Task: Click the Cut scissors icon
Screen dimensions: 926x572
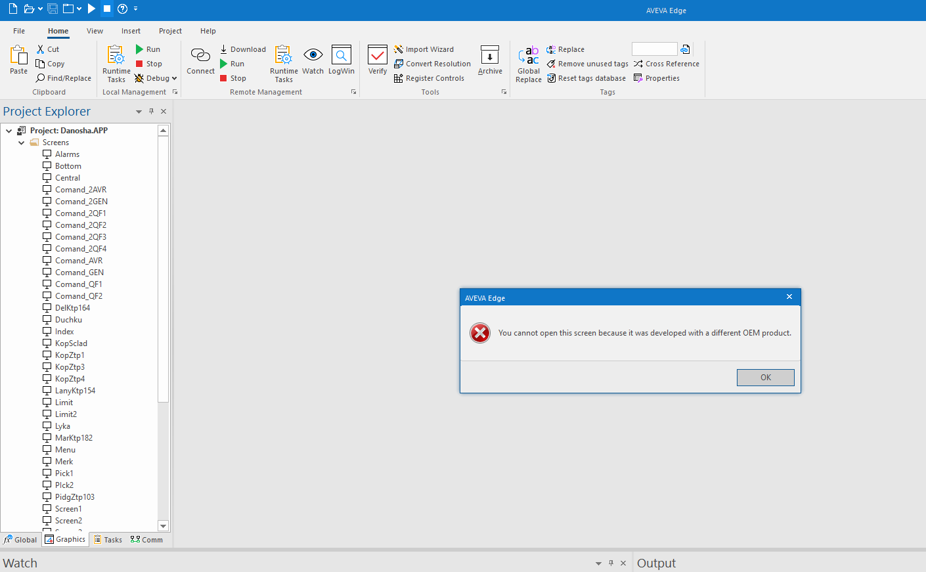Action: [41, 49]
